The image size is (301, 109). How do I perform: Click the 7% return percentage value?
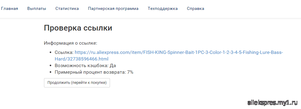(130, 72)
